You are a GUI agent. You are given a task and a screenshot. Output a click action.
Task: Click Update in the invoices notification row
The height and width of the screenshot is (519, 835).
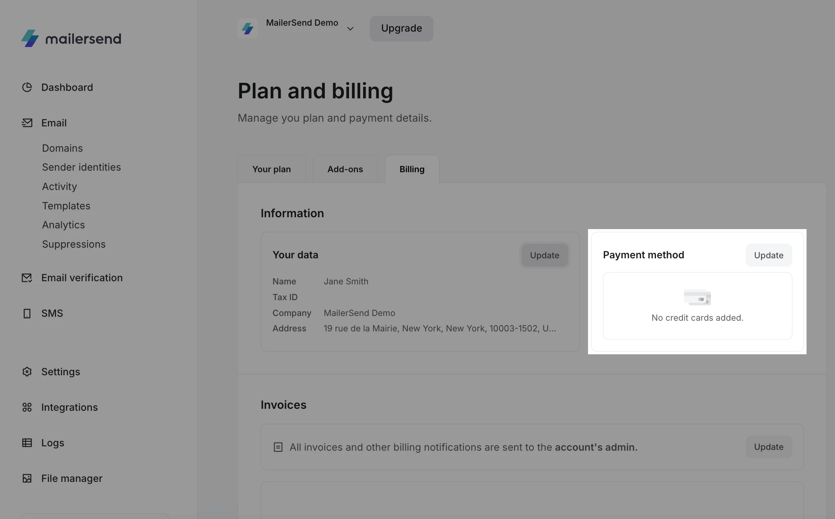pos(768,447)
